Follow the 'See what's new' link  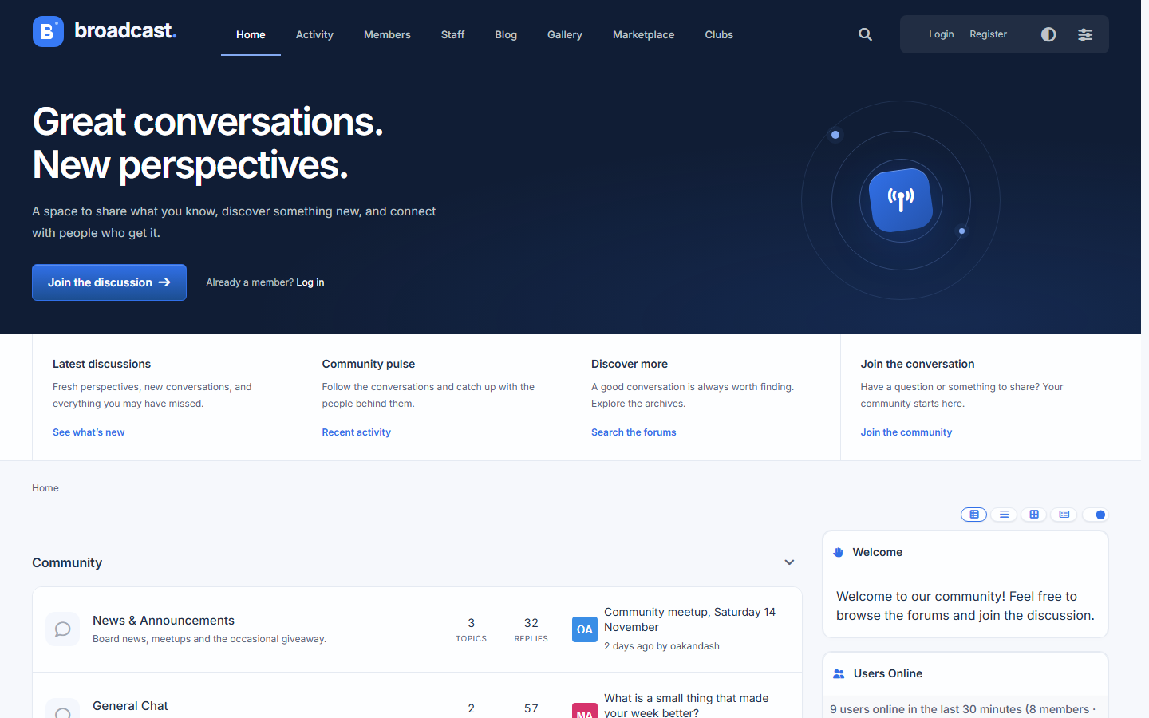pyautogui.click(x=89, y=432)
